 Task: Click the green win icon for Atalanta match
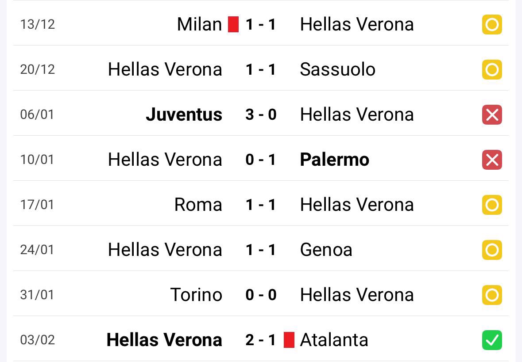[x=492, y=340]
